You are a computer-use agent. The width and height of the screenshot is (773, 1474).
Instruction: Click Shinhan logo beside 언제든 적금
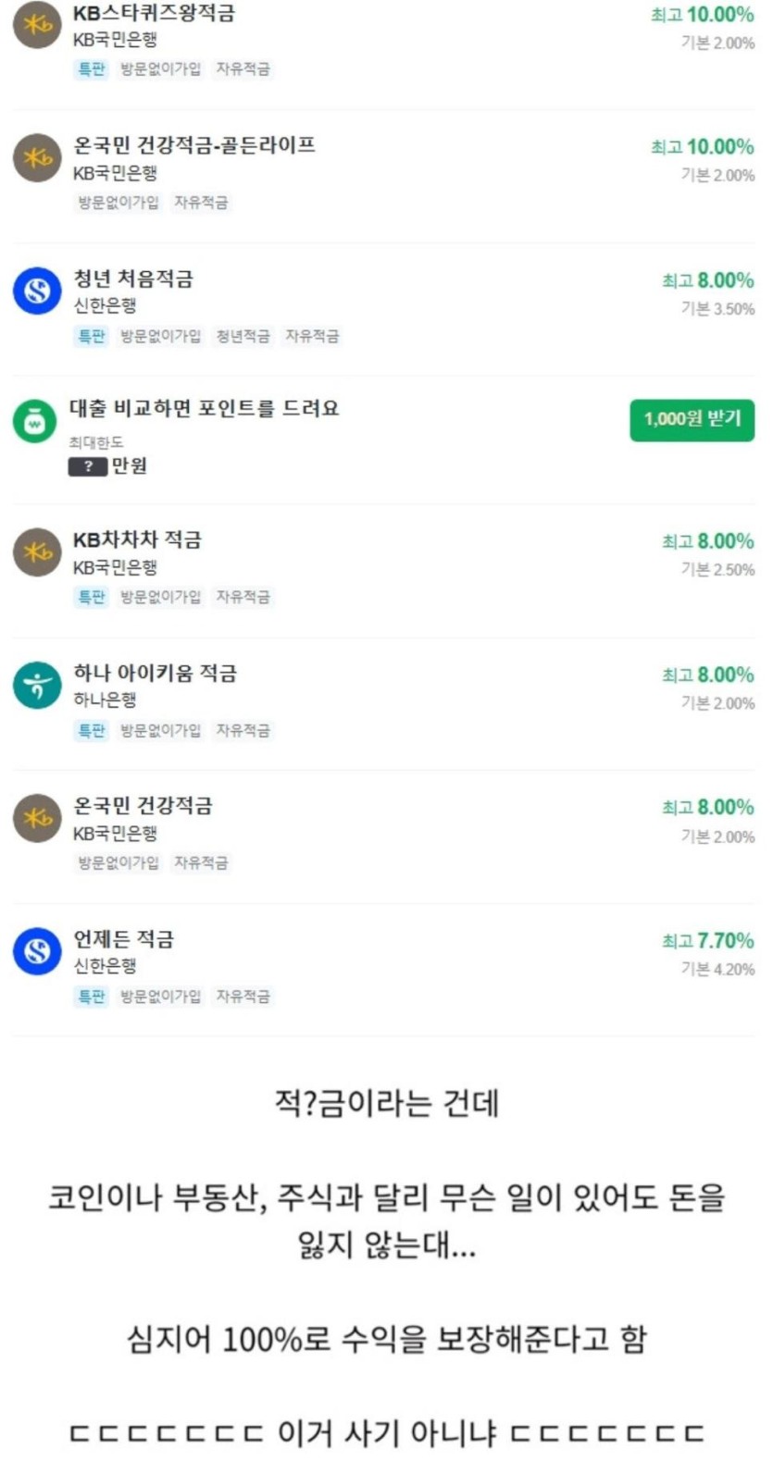[37, 951]
